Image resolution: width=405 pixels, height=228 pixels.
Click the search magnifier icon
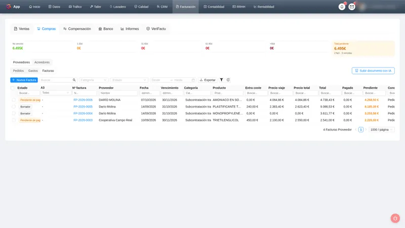pos(74,80)
